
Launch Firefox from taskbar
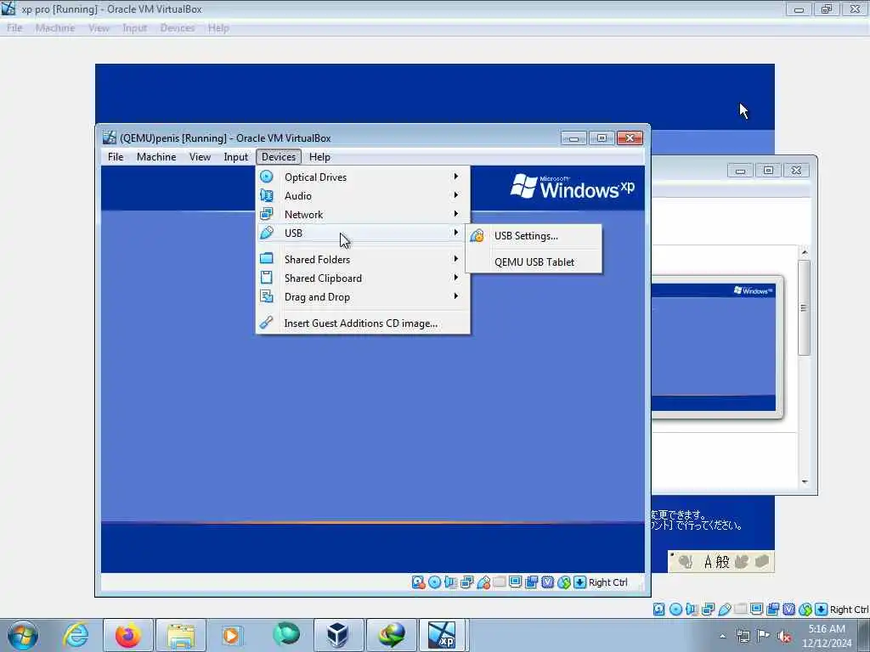pos(128,635)
